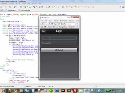
Task: Click the green Run icon in Zend toolbar
Action: click(x=26, y=7)
